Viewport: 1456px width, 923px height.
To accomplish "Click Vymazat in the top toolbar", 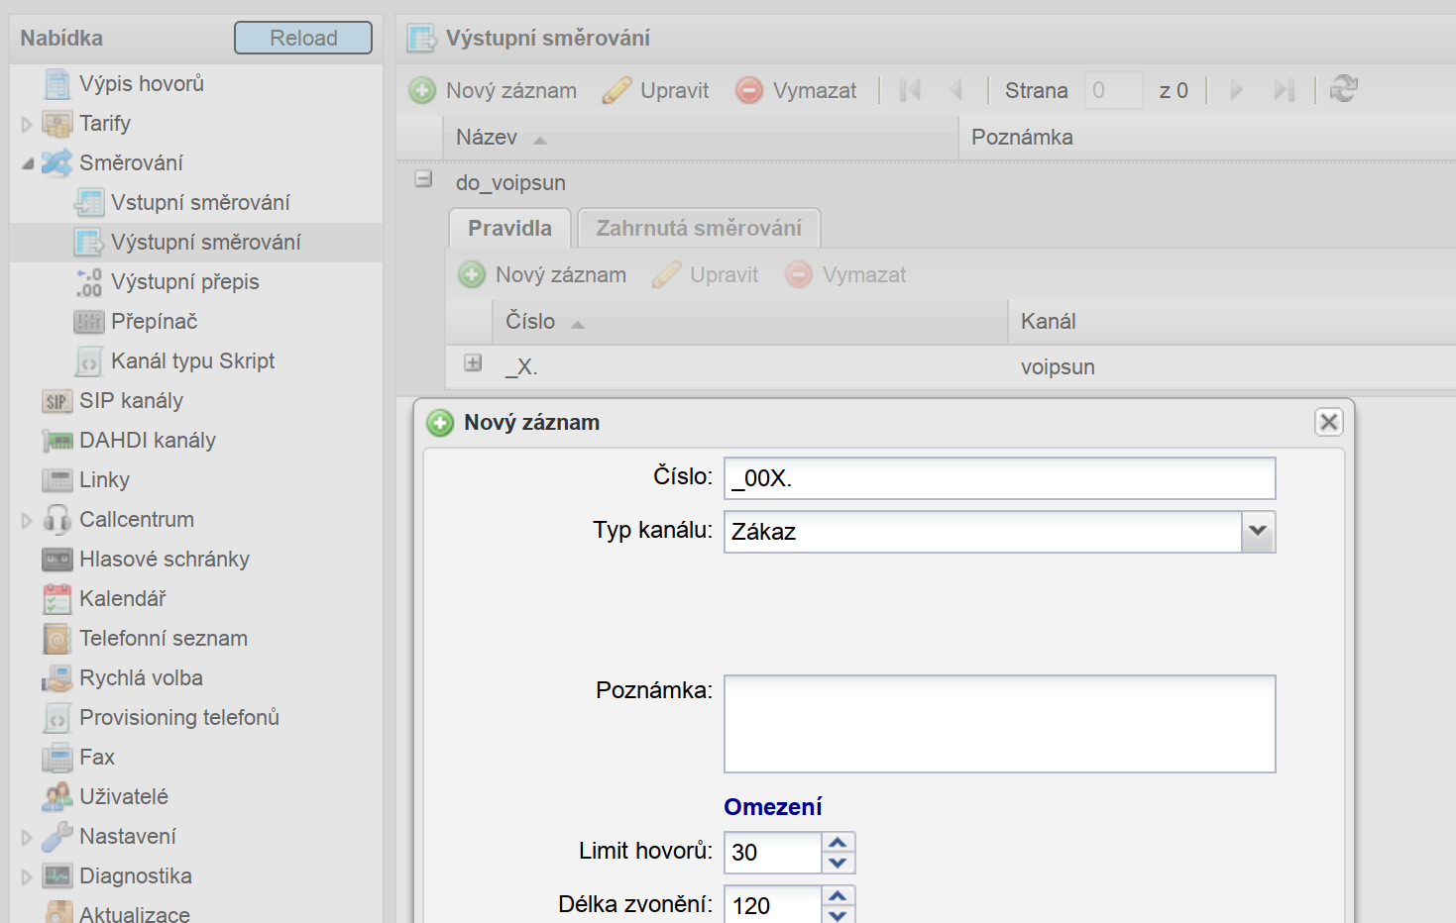I will 796,90.
